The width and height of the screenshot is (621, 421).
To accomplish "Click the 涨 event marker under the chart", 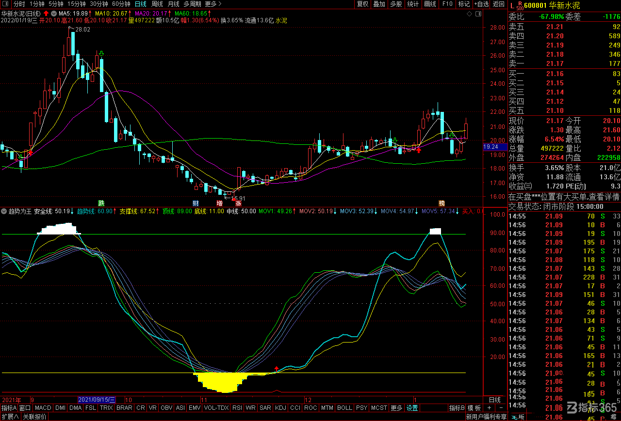I will 238,203.
